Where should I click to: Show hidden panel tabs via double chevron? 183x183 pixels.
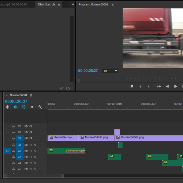[73, 4]
